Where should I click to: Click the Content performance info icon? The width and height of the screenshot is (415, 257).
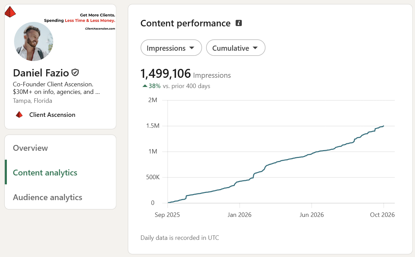[239, 23]
